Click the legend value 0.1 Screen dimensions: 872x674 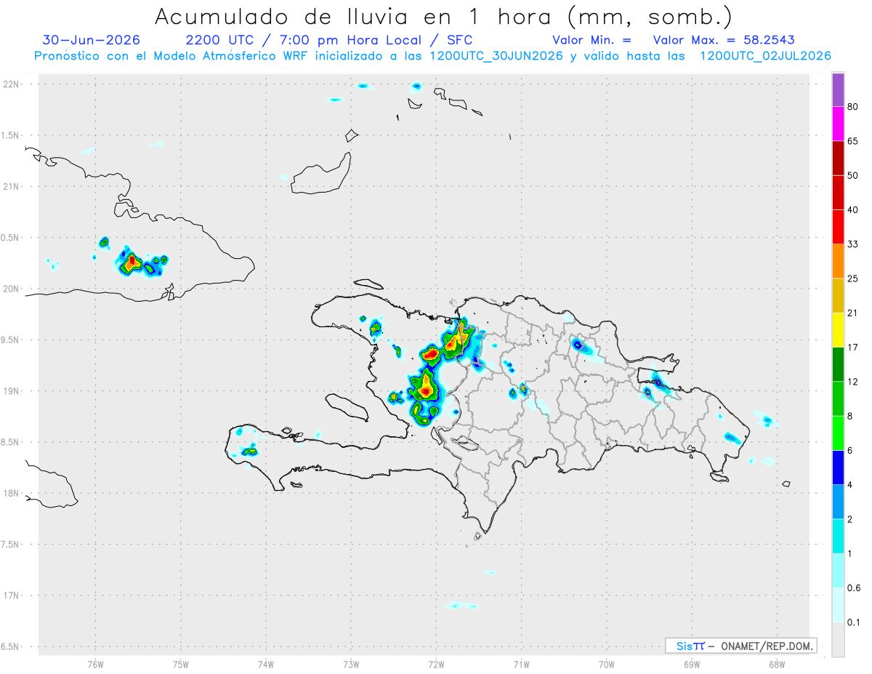point(854,622)
